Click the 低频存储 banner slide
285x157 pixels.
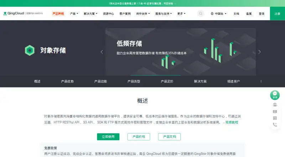[x=181, y=52]
